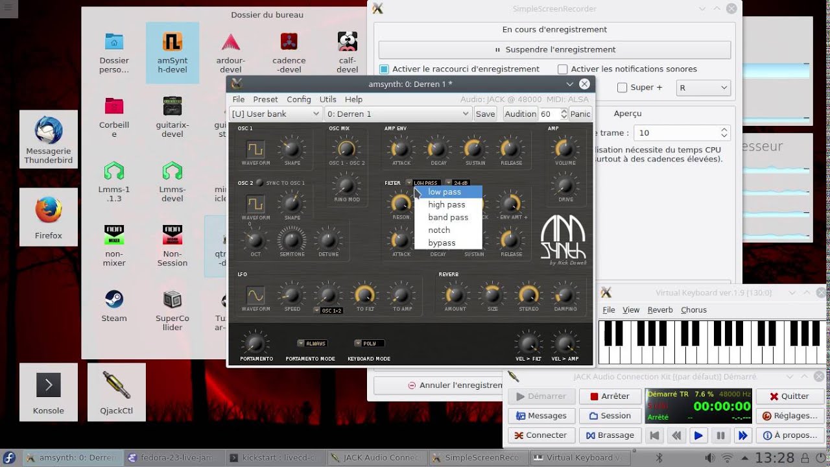Click JACK transport pause button
The image size is (830, 467).
coord(720,435)
